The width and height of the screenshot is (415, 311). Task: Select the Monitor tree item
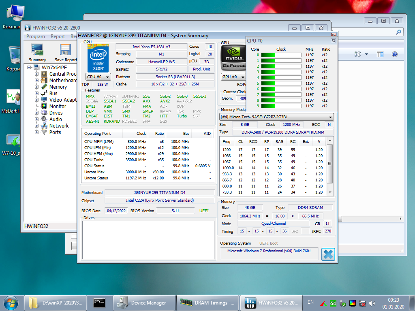coord(58,107)
